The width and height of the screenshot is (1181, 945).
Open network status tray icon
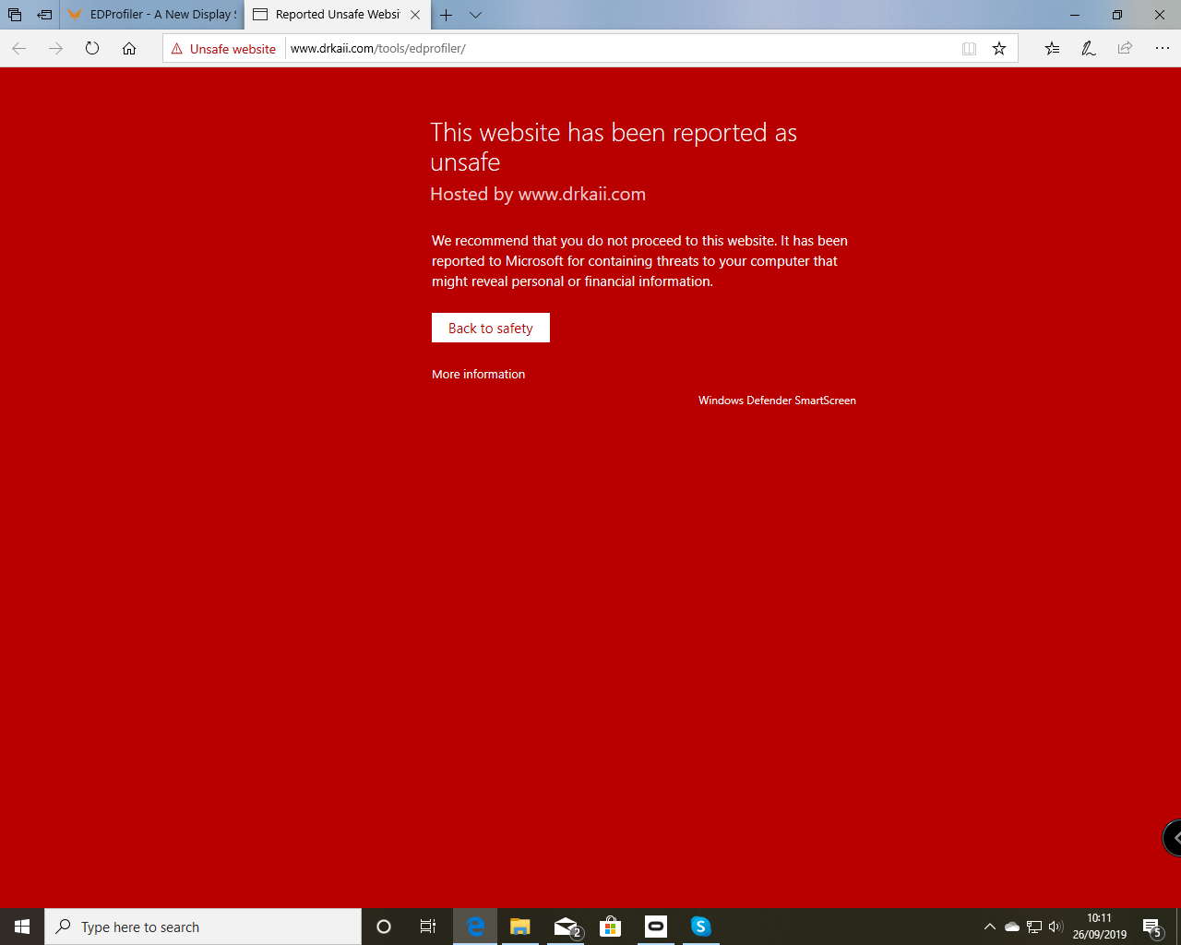coord(1034,927)
